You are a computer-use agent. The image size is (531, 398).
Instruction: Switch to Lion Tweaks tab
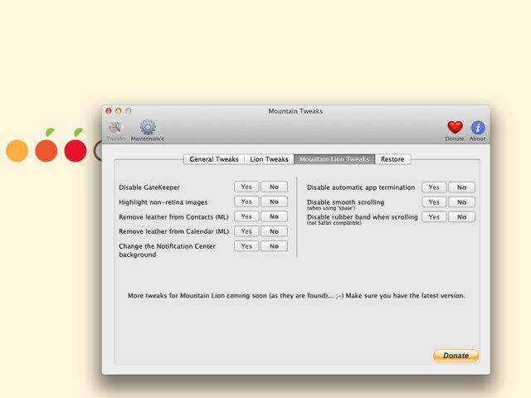tap(269, 159)
